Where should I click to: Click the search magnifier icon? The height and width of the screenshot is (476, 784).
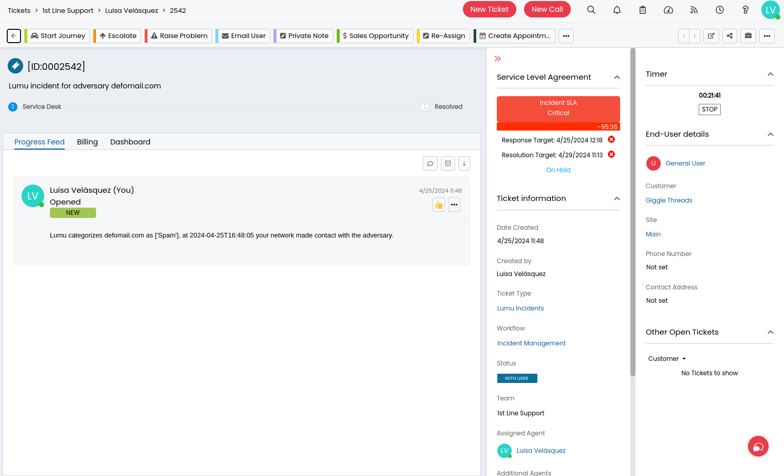coord(591,10)
